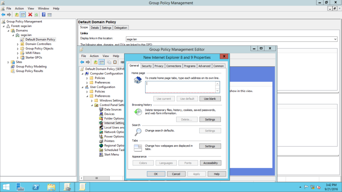Image resolution: width=342 pixels, height=192 pixels.
Task: Open the Display links location dropdown
Action: 335,39
